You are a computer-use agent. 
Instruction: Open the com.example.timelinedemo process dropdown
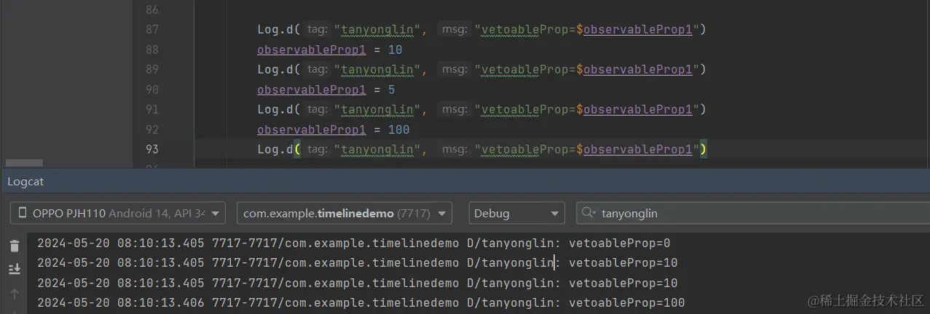click(x=344, y=214)
